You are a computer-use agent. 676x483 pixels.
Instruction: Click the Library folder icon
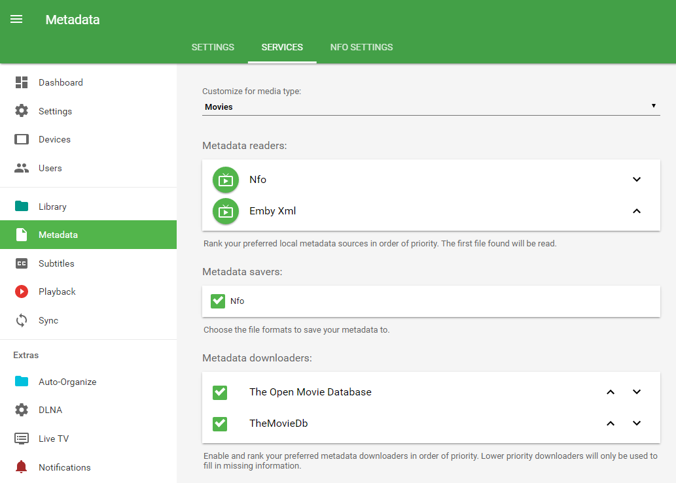click(22, 206)
